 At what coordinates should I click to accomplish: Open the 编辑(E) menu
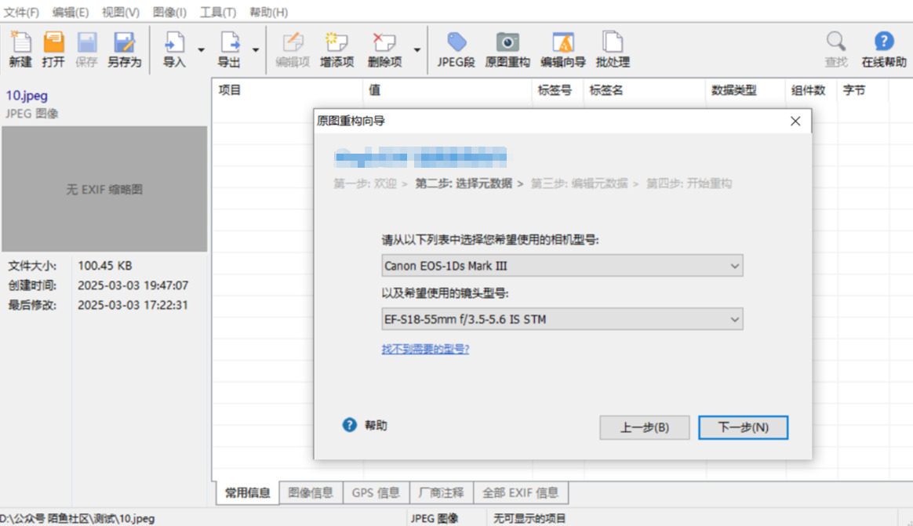click(x=71, y=13)
